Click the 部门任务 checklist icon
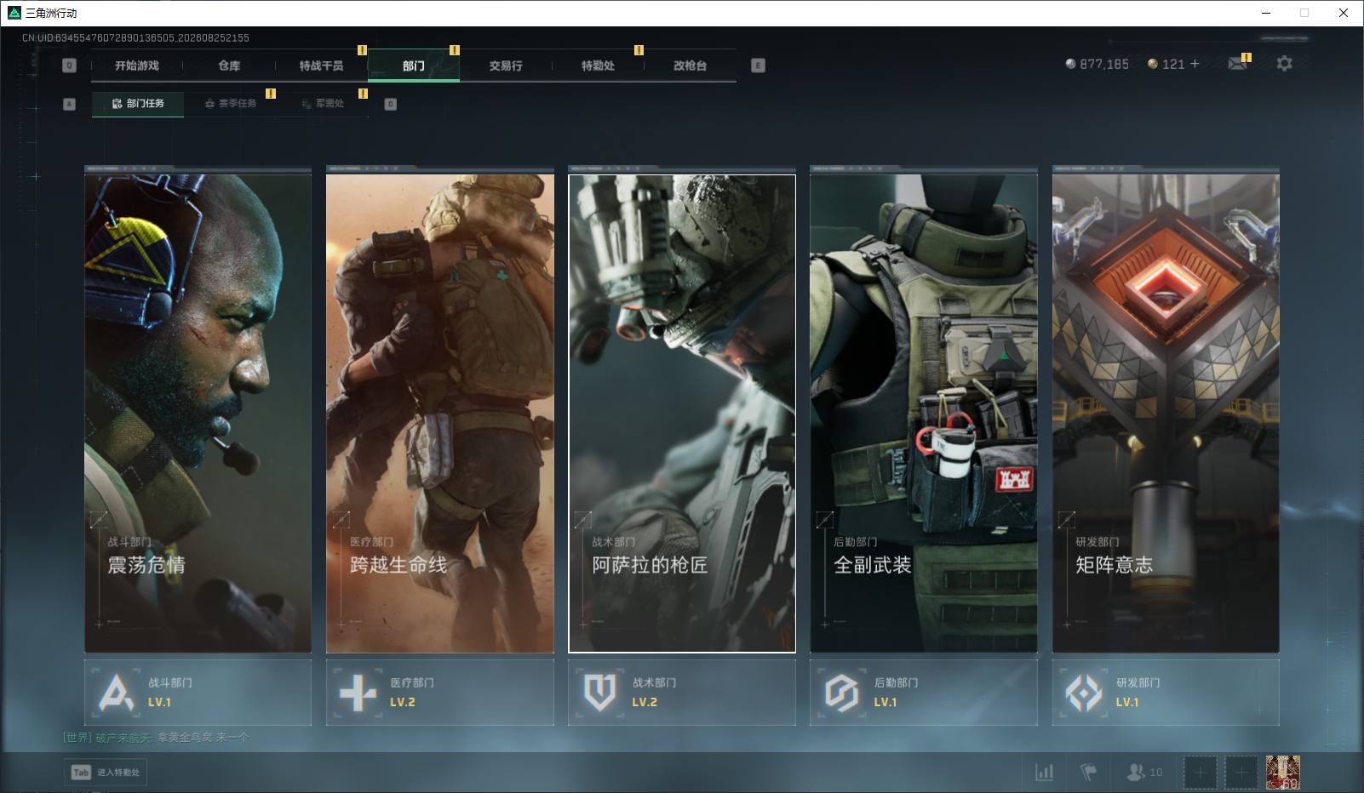Screen dimensions: 1364x793 pos(117,104)
